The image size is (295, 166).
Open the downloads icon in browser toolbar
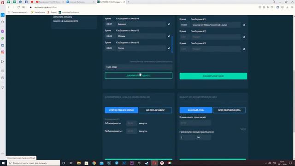tap(287, 7)
